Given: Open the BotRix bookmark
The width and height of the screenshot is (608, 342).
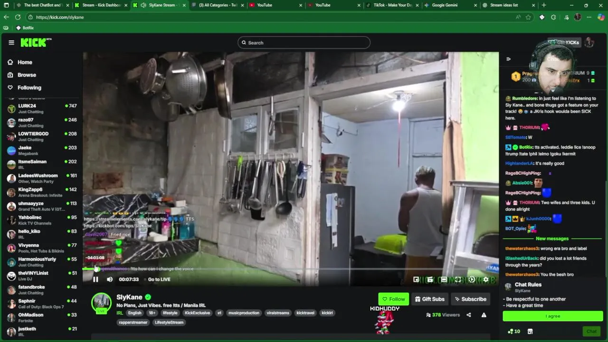Looking at the screenshot, I should (25, 28).
